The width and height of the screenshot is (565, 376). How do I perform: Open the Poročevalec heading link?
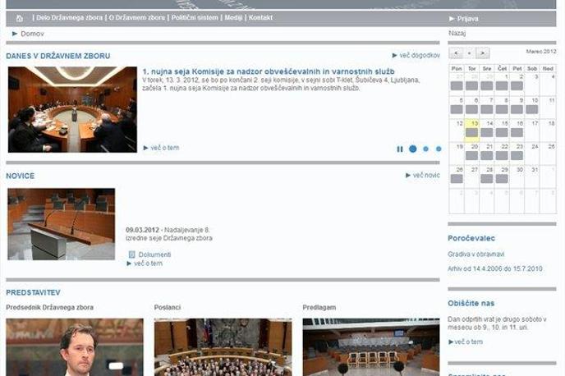click(x=471, y=238)
